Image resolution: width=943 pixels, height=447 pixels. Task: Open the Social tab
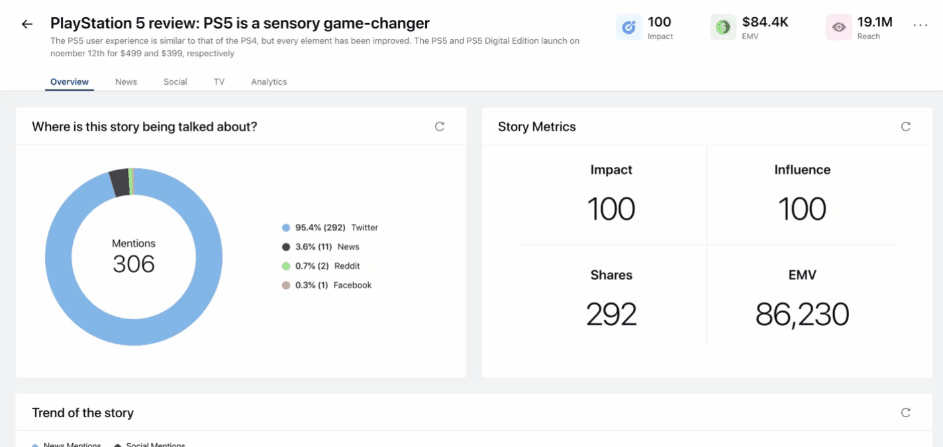pos(175,82)
